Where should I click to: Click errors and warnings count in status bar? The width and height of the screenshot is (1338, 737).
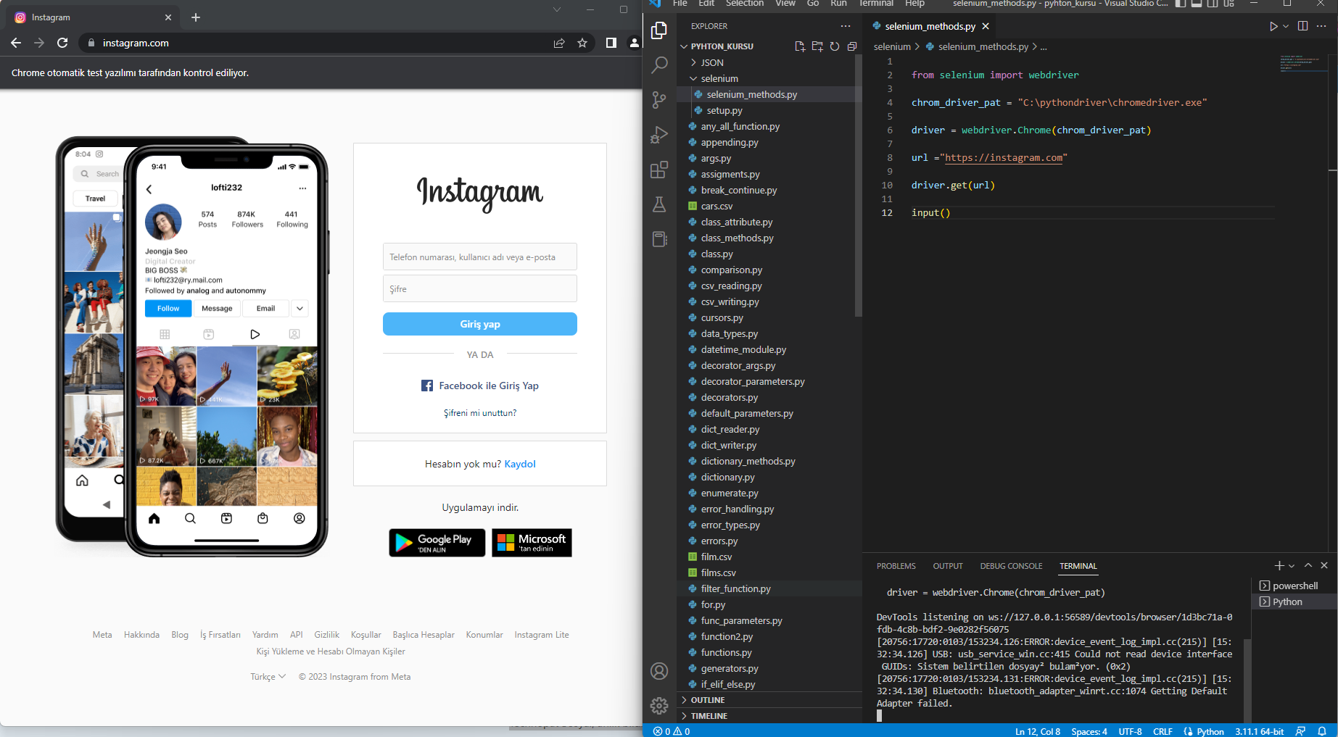(672, 731)
